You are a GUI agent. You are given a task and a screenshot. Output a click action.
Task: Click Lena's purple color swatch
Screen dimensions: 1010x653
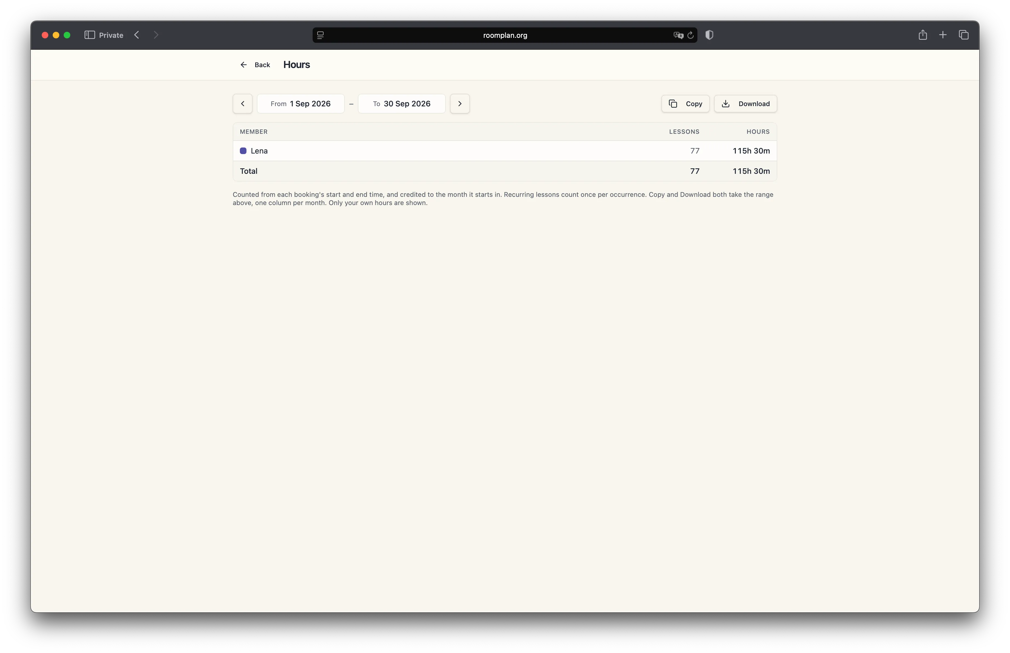coord(243,151)
